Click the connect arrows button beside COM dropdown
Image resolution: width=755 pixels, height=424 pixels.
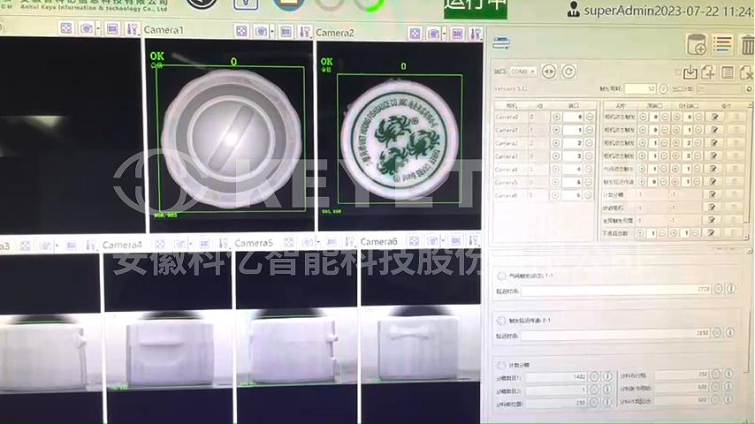point(548,72)
